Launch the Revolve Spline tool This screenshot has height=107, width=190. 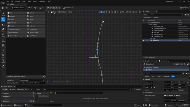coord(36,32)
